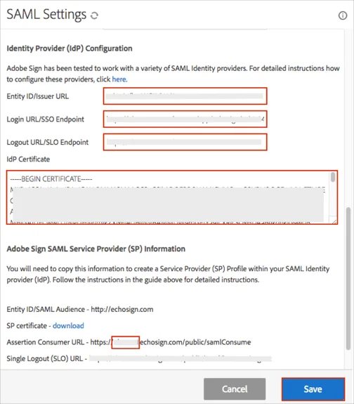Click the Identity Provider (IdP) Configuration heading
Image resolution: width=354 pixels, height=404 pixels.
(70, 48)
